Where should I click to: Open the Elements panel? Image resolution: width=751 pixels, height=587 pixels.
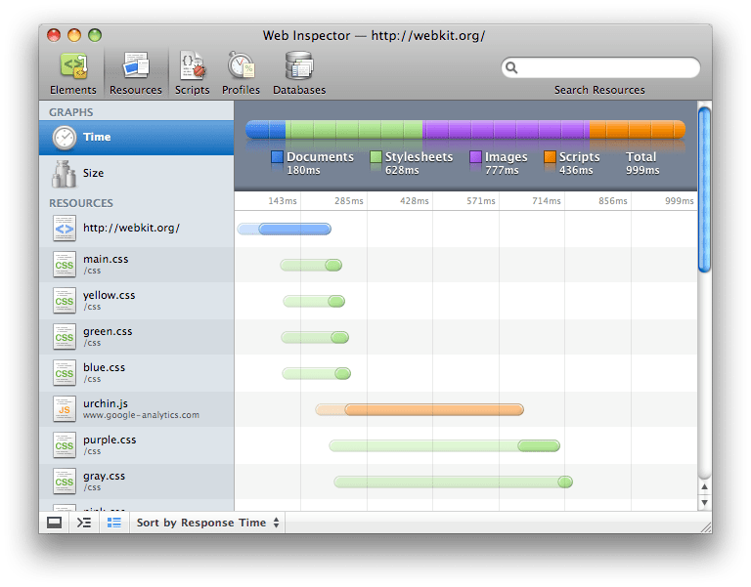click(72, 73)
